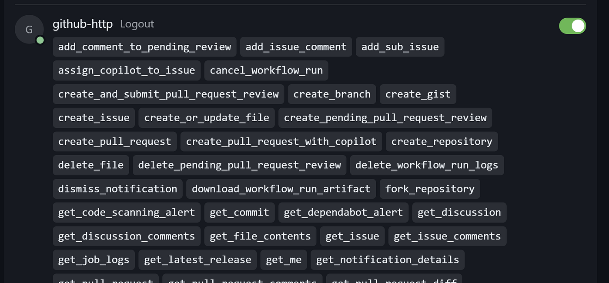Select the delete_pending_pull_request_review tag
The width and height of the screenshot is (609, 283).
coord(240,165)
